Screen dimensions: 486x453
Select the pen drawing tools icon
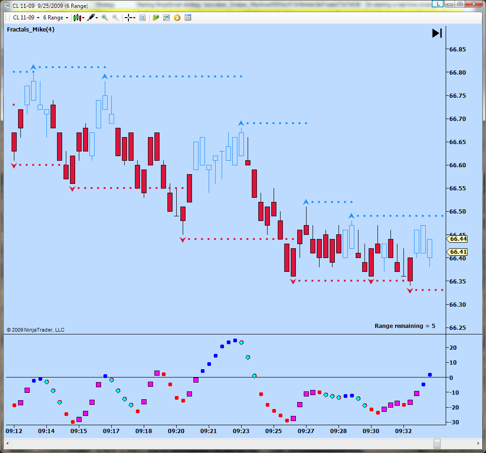(x=91, y=18)
